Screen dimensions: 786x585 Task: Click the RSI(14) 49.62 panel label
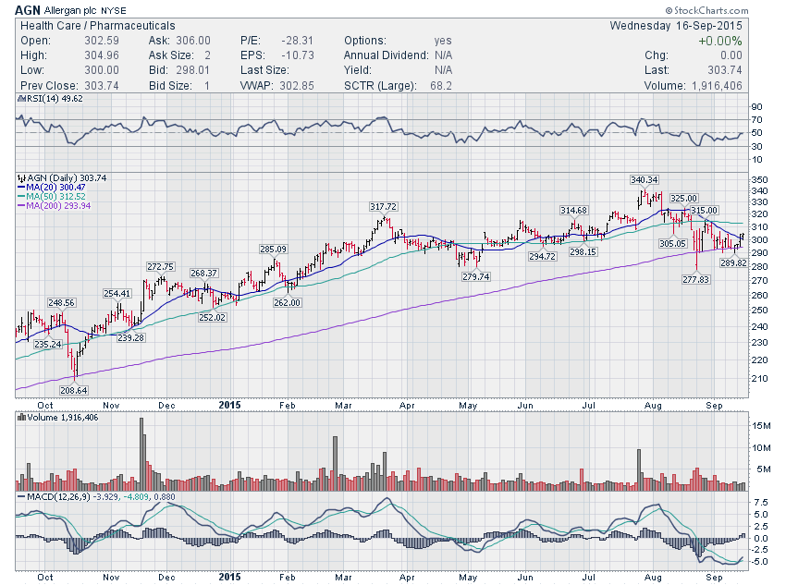[55, 99]
